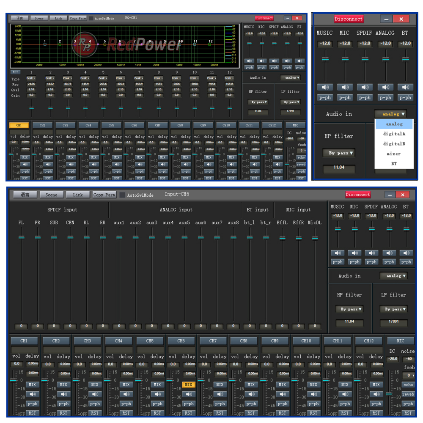Image resolution: width=423 pixels, height=423 pixels.
Task: Toggle echo effect in Input-CH6 MIC section
Action: tap(408, 385)
